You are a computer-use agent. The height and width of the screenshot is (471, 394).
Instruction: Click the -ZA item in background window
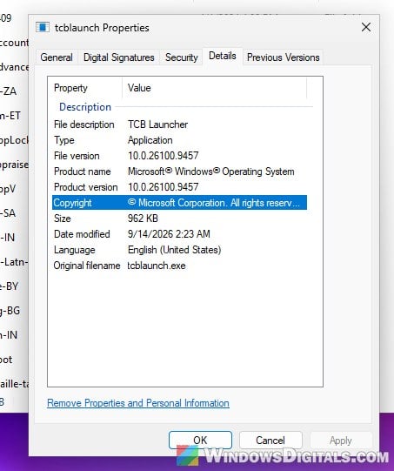coord(8,91)
